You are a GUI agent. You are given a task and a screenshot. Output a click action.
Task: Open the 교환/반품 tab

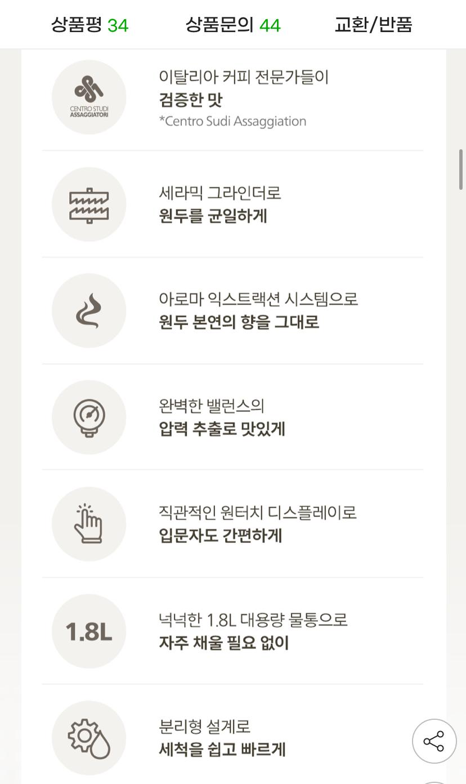(373, 25)
